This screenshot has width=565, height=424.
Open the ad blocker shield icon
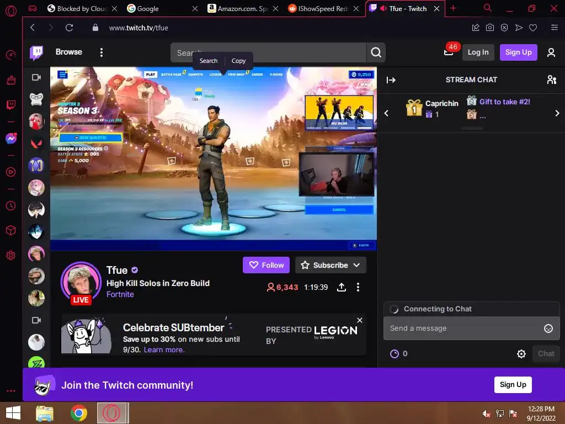pos(504,28)
